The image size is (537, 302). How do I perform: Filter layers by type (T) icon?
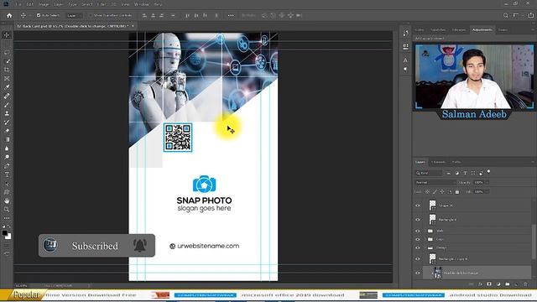[x=465, y=173]
